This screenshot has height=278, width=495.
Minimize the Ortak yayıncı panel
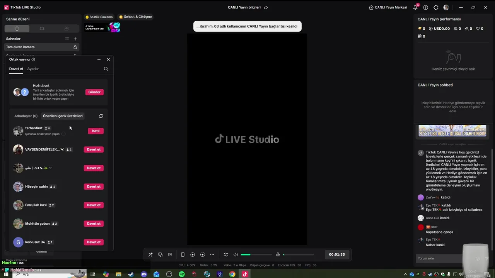tap(99, 59)
